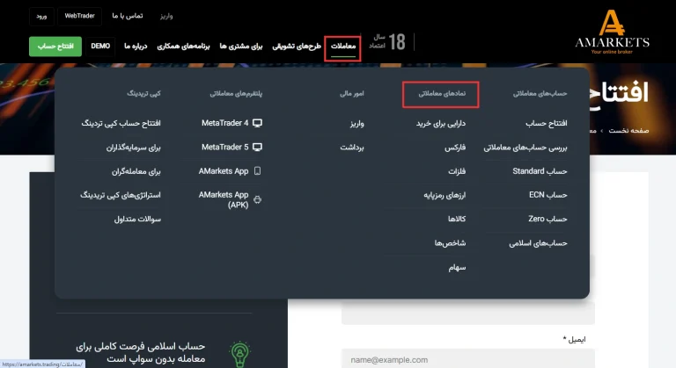Open سوالات متداول link

pyautogui.click(x=137, y=220)
